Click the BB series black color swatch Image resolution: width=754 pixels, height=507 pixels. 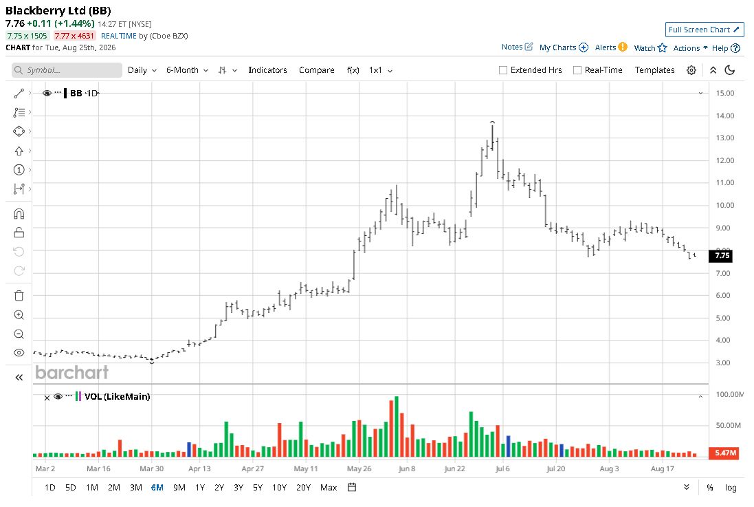coord(65,94)
